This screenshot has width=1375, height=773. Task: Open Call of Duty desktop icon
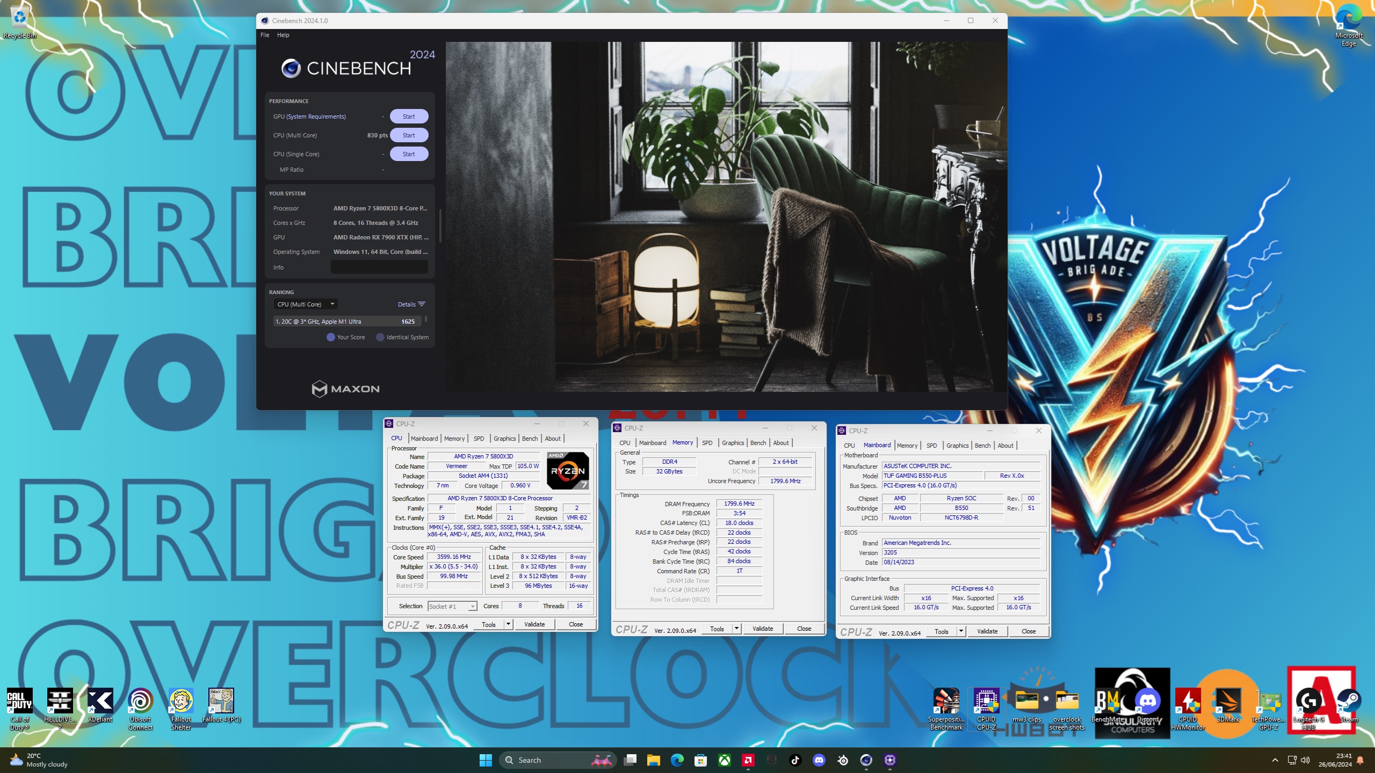coord(20,709)
